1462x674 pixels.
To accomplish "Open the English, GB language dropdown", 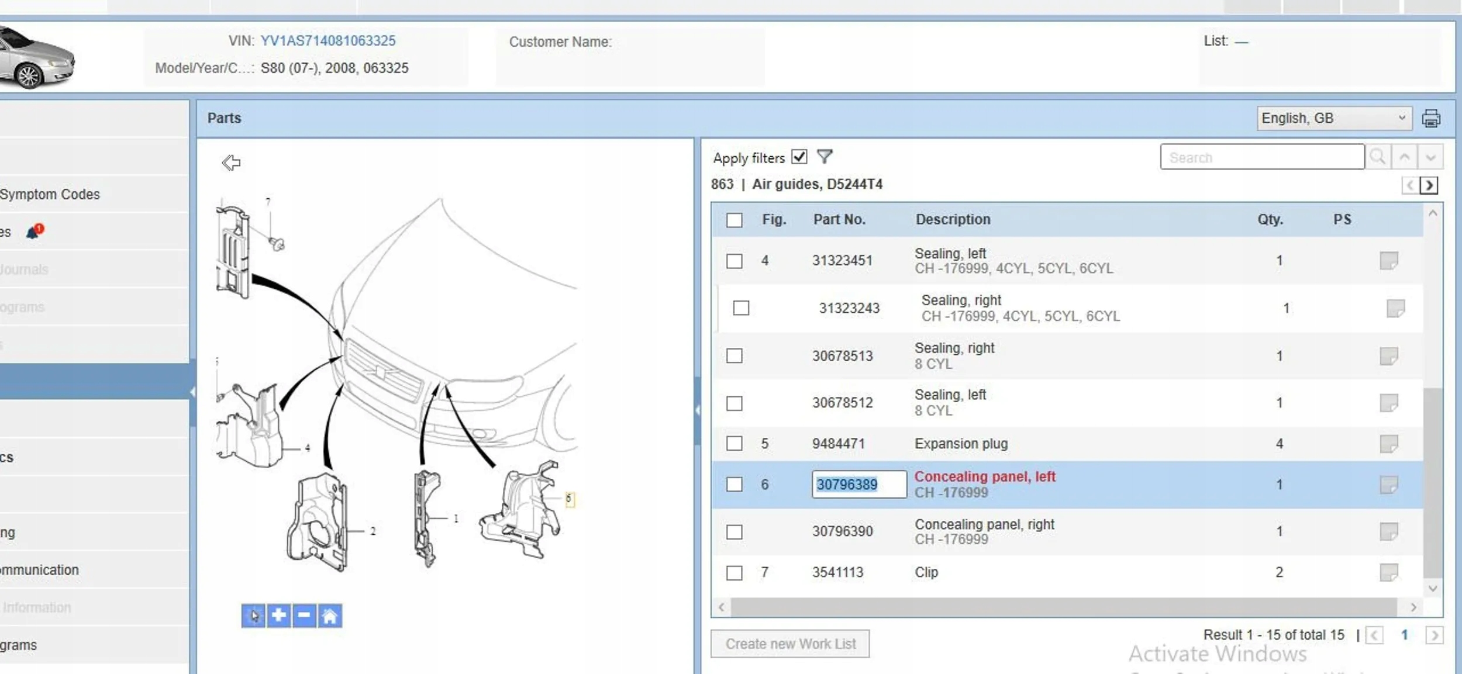I will (x=1334, y=119).
